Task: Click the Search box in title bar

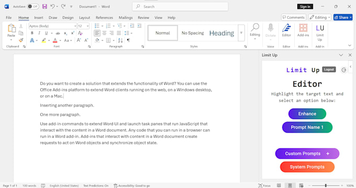Action: coord(180,7)
